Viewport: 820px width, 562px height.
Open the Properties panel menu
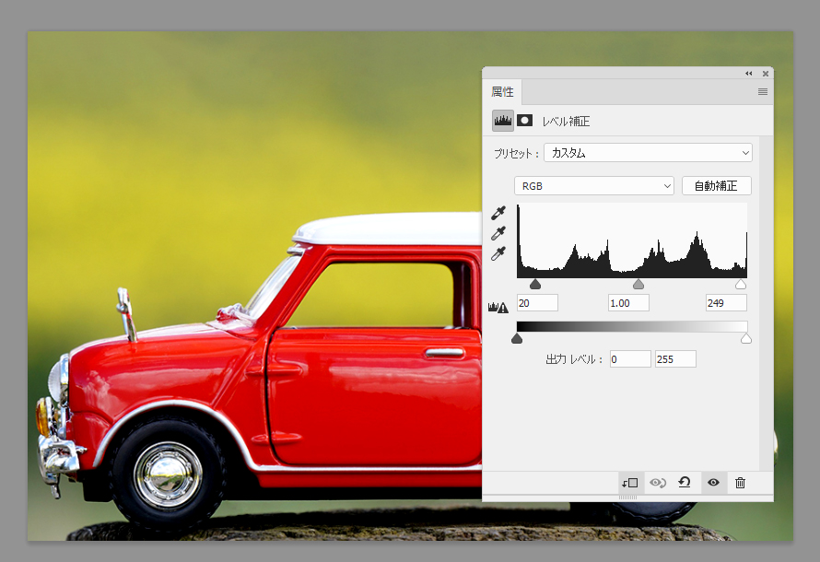coord(763,92)
